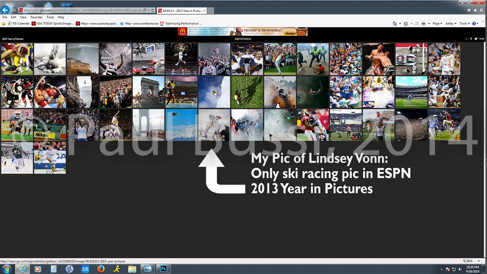Share gallery via the Twitter icon

click(476, 39)
